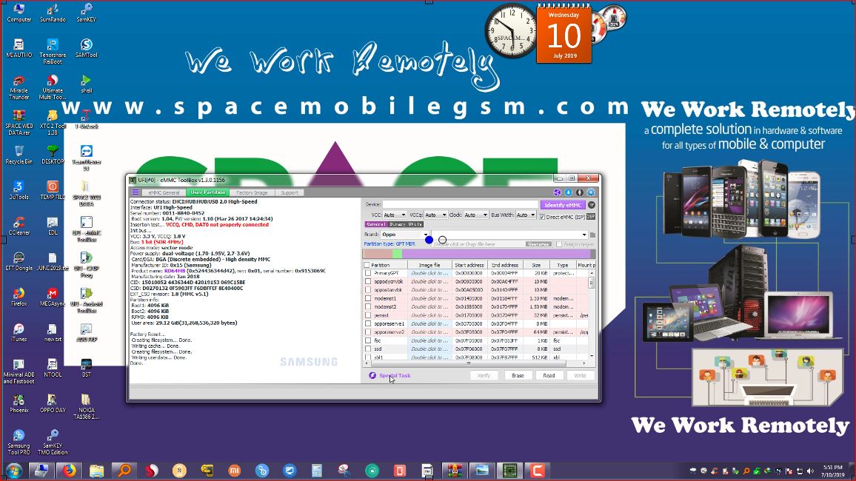Open CCleaner desktop shortcut
Screen dimensions: 856x481
click(19, 226)
